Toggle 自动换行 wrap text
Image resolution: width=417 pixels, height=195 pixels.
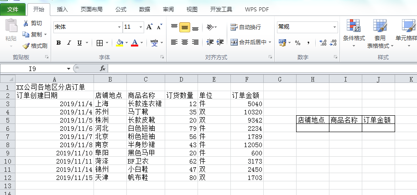[246, 27]
